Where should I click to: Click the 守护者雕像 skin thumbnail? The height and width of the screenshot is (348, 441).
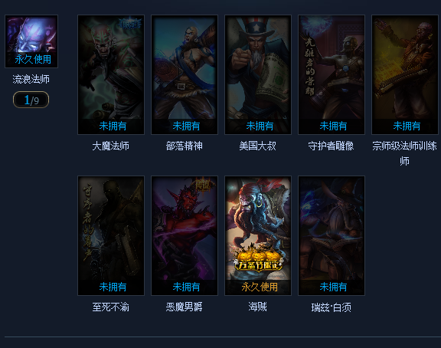tap(332, 74)
